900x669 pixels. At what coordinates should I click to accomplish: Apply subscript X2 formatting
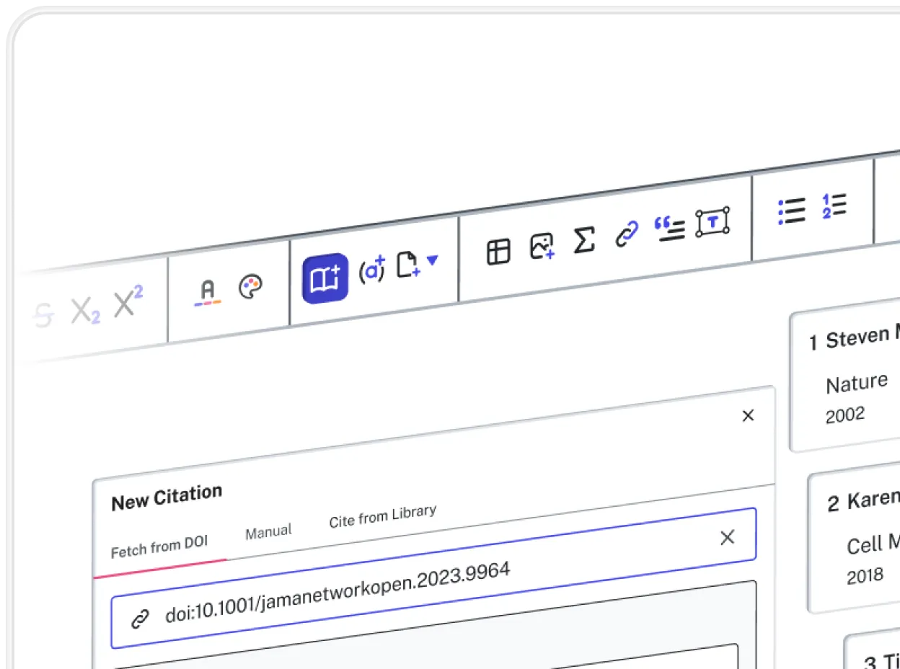86,311
